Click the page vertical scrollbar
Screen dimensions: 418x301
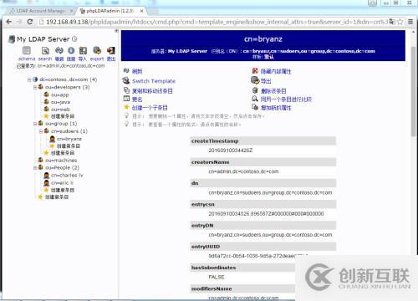tap(413, 91)
